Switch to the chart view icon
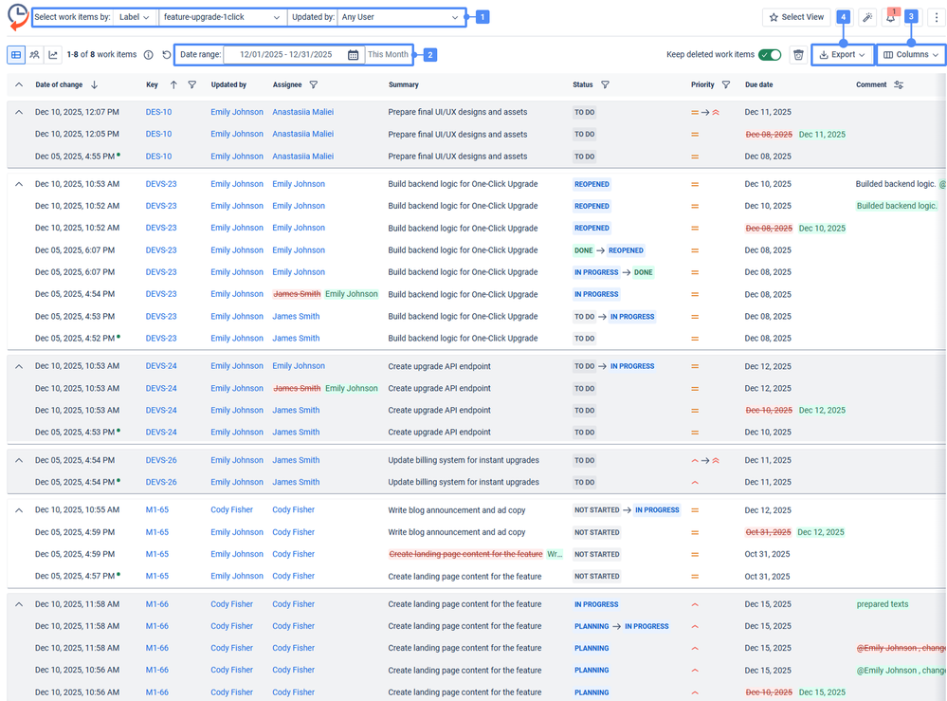 point(53,54)
